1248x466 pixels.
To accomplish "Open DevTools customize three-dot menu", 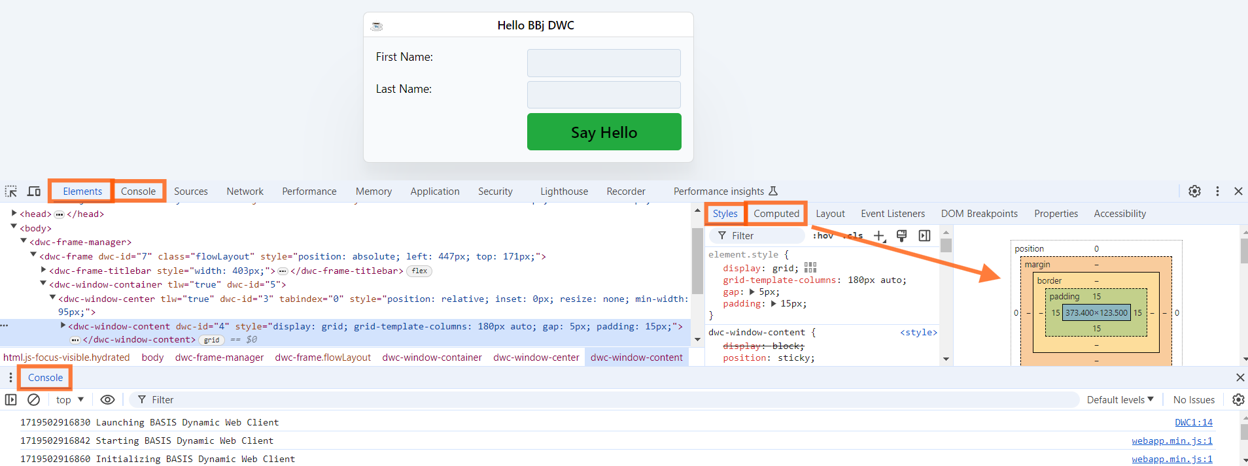I will [1217, 191].
